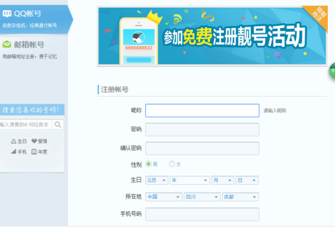Click the calendar icon beside 年度

tap(34, 152)
